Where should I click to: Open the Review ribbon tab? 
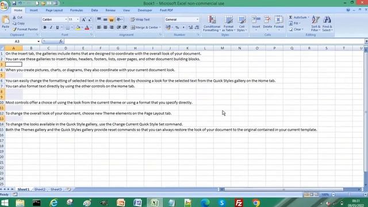click(110, 10)
